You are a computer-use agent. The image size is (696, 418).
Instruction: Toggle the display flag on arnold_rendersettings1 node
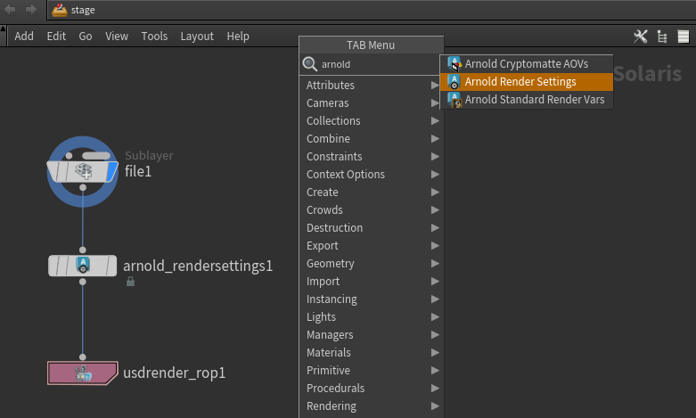click(x=111, y=266)
